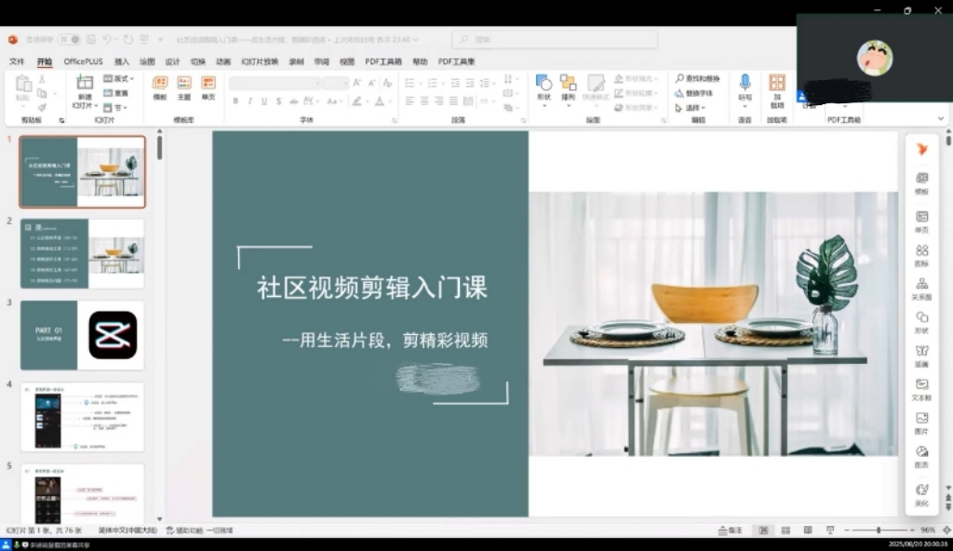
Task: Open the font name combo box
Action: click(274, 83)
